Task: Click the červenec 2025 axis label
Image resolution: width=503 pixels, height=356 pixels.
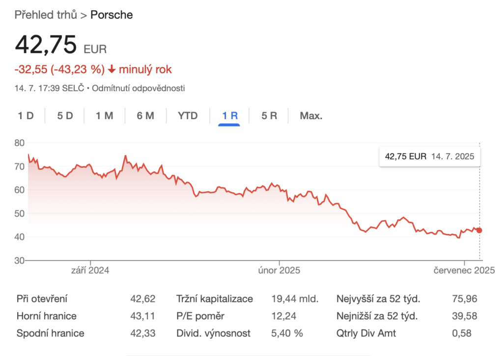Action: click(x=464, y=270)
